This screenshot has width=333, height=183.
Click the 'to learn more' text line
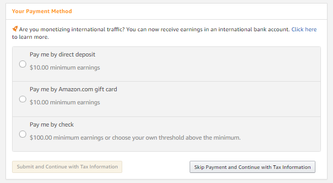coord(30,37)
